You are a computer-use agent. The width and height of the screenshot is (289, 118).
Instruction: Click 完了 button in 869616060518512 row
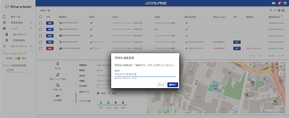[237, 42]
